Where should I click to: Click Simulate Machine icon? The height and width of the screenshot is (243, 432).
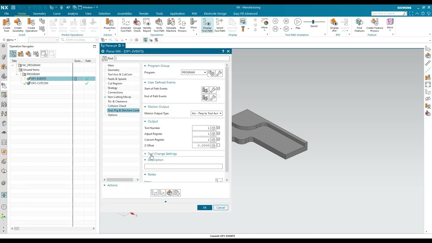[x=171, y=25]
